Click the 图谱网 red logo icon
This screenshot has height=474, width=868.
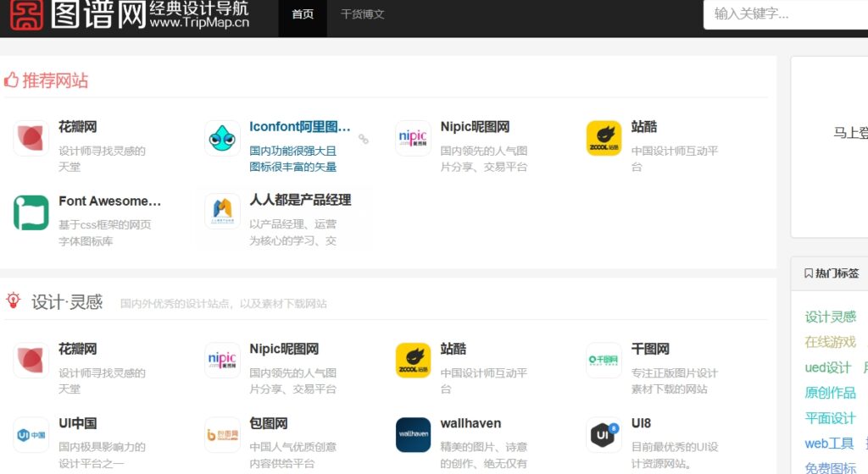click(x=26, y=14)
